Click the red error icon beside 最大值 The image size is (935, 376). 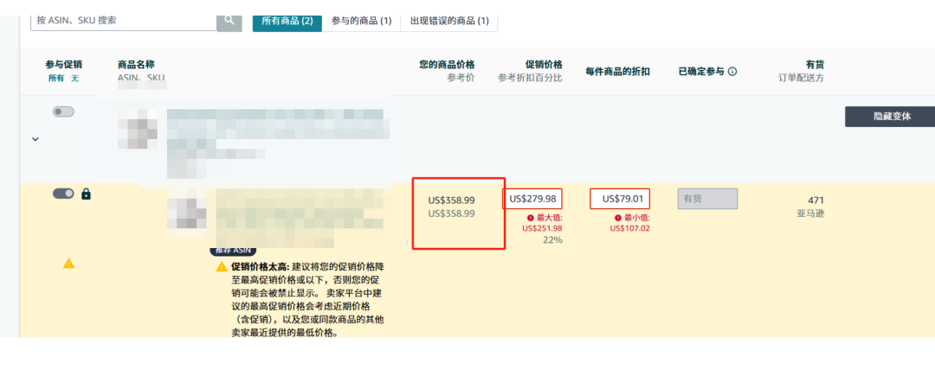(x=531, y=218)
